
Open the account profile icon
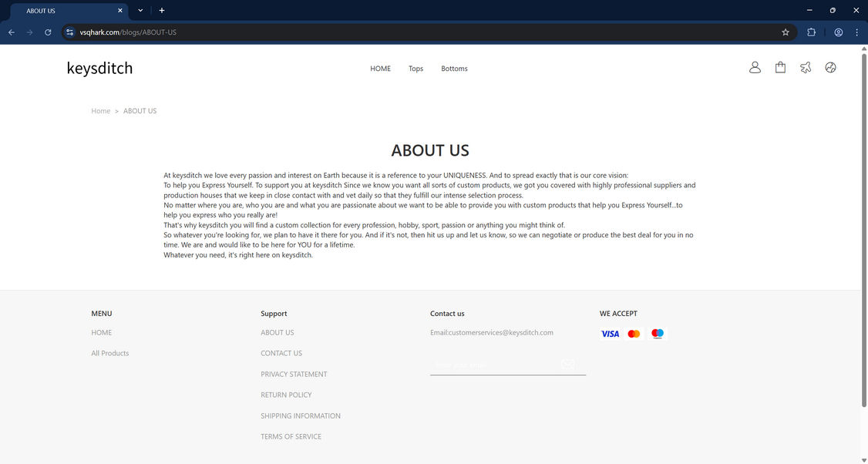(x=755, y=68)
